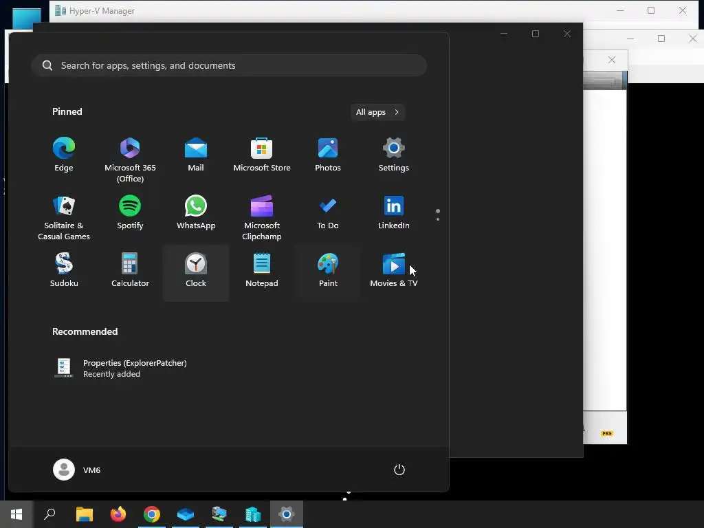Switch to Hyper-V Manager on taskbar

pyautogui.click(x=253, y=514)
